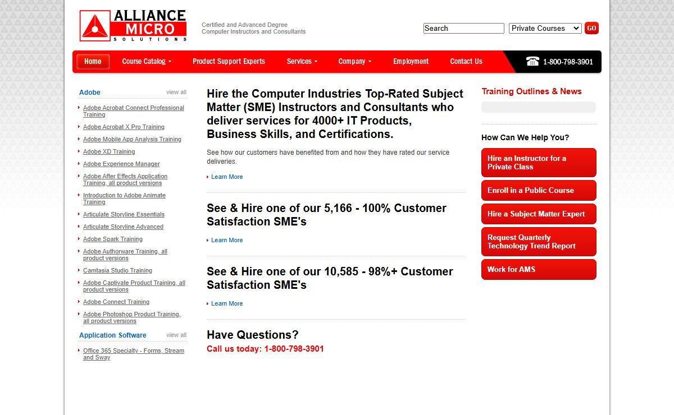Open Adobe Photoshop Product Training link
This screenshot has height=415, width=674.
tap(132, 317)
